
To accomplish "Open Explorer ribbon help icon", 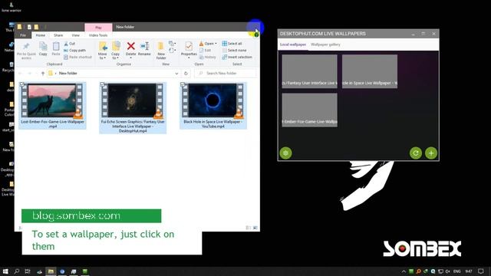I will [256, 34].
